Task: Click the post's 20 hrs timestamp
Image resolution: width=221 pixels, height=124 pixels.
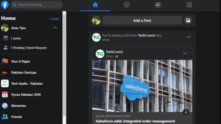Action: (110, 56)
